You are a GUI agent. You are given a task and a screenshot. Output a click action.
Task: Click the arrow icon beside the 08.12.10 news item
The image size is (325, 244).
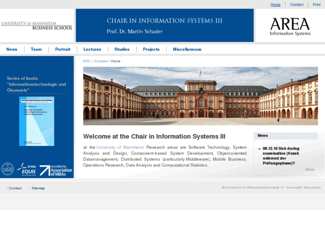point(259,149)
